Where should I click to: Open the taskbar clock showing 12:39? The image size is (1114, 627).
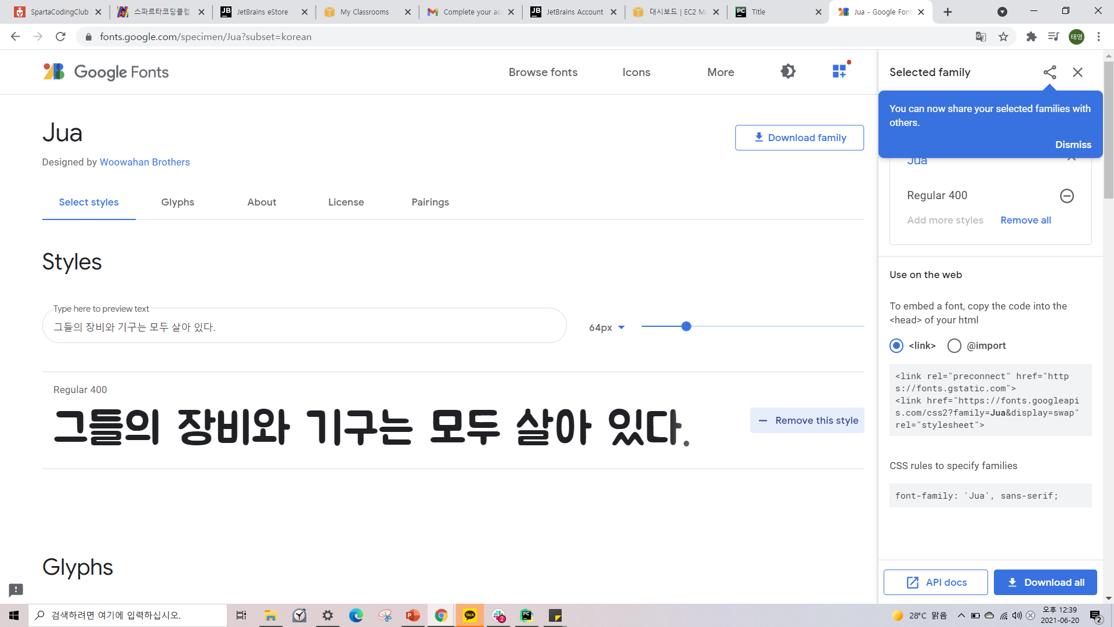click(1059, 615)
